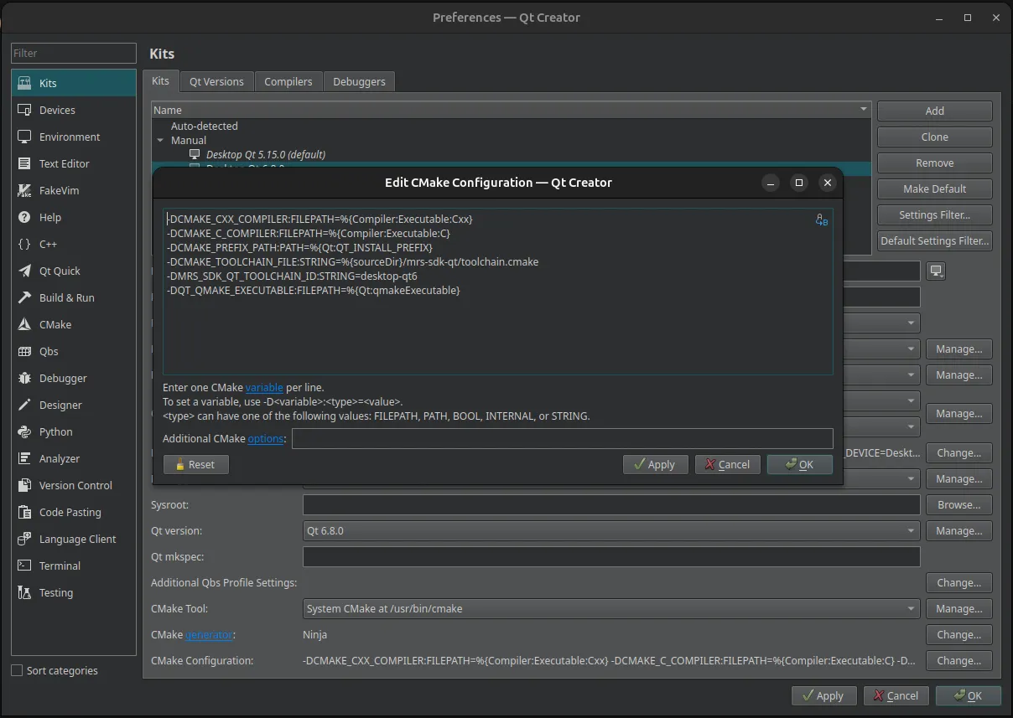1013x718 pixels.
Task: Open the CMake category icon
Action: point(24,324)
